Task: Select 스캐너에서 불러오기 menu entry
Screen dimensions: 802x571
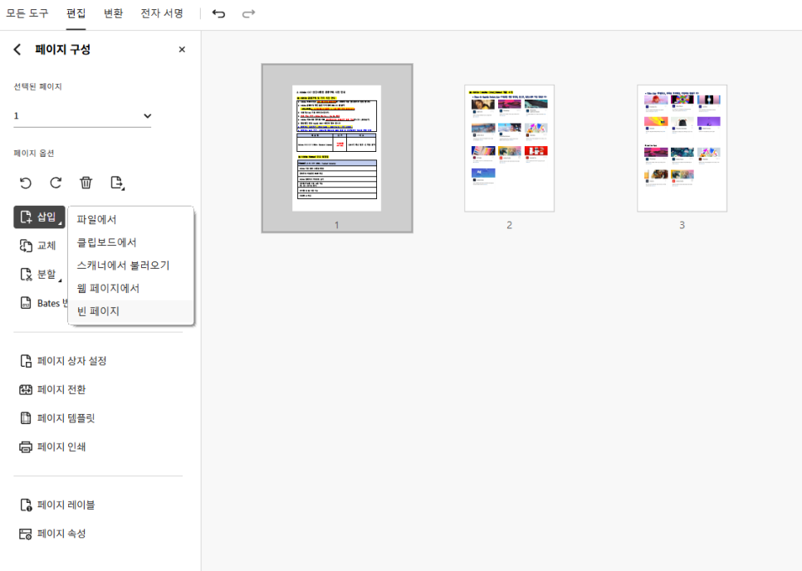Action: coord(131,266)
